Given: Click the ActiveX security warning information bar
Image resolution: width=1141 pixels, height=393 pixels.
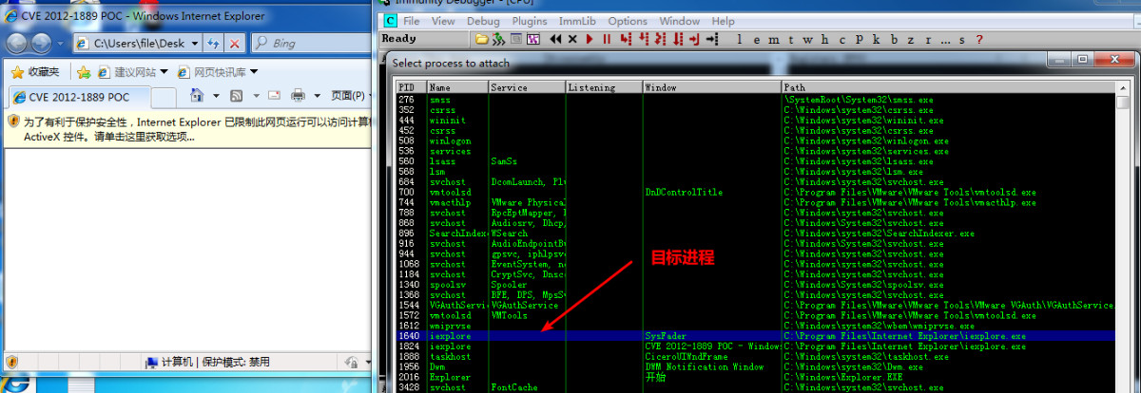Looking at the screenshot, I should [x=187, y=129].
